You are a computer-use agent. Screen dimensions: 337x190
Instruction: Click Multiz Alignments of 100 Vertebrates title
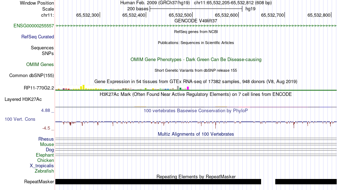pos(196,134)
